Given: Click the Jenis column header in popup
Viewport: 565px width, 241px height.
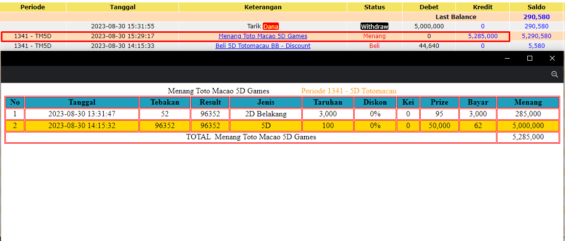Looking at the screenshot, I should (x=266, y=102).
